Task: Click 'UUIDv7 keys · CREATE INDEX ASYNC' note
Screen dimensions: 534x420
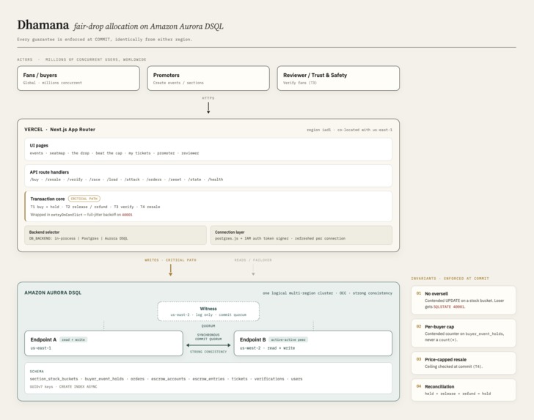Action: click(x=63, y=386)
